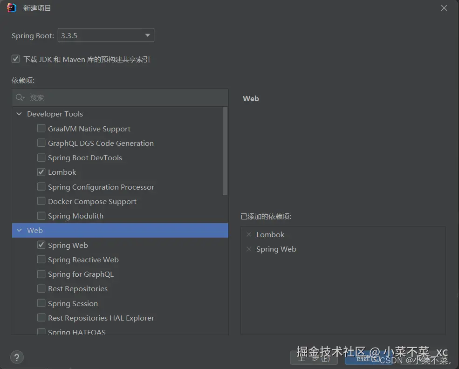Focus the 搜索 dependency search field
The image size is (459, 369).
(120, 97)
